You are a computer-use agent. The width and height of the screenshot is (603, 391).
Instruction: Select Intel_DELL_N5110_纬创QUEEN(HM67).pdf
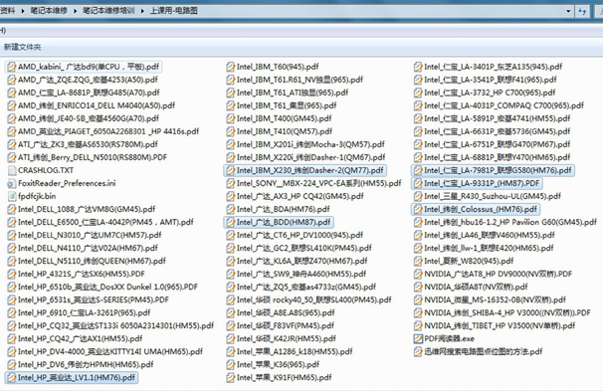(x=92, y=261)
